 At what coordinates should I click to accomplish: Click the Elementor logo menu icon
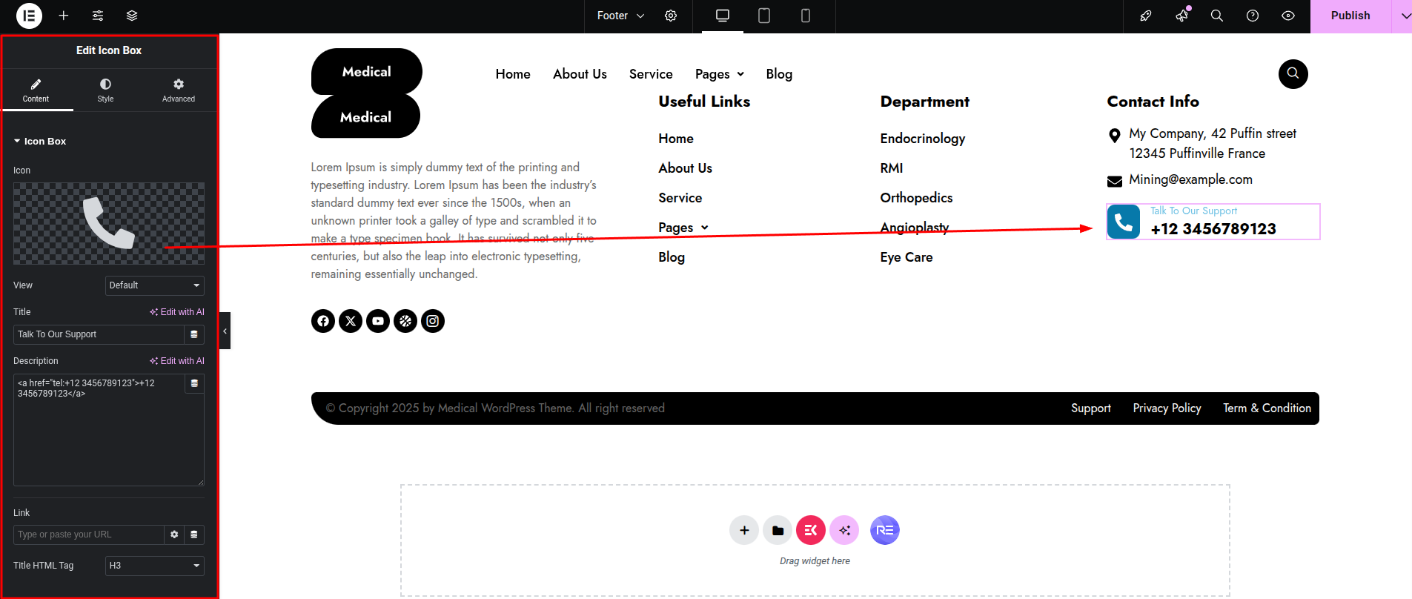(29, 16)
